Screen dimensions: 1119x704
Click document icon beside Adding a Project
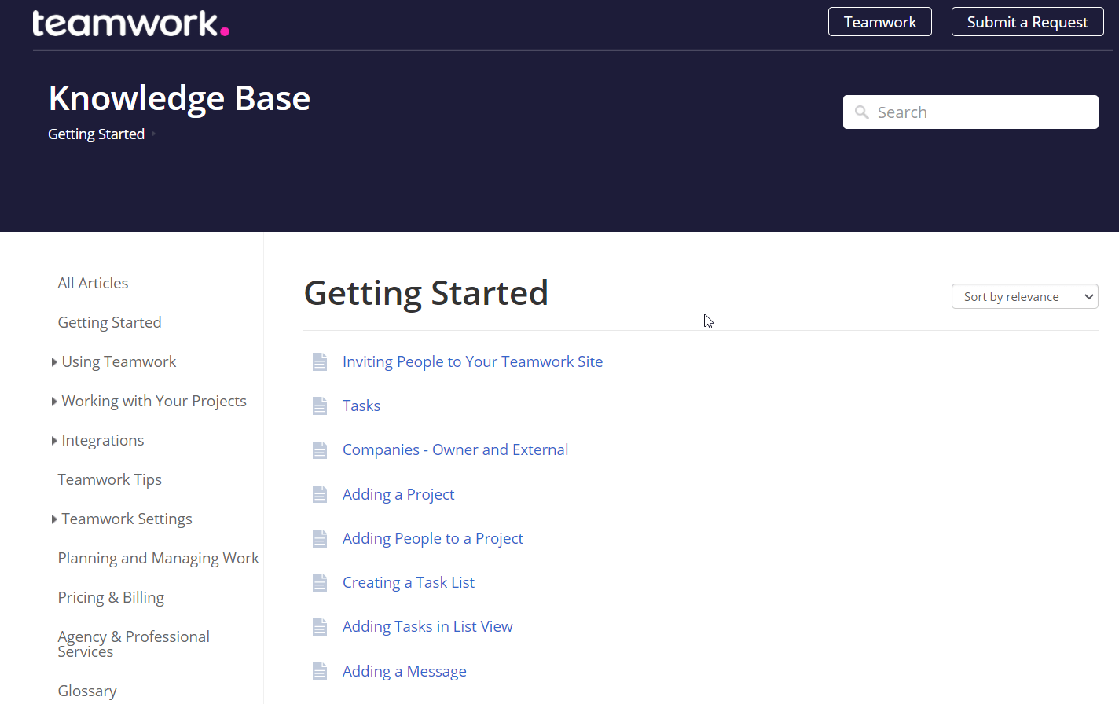(x=320, y=494)
